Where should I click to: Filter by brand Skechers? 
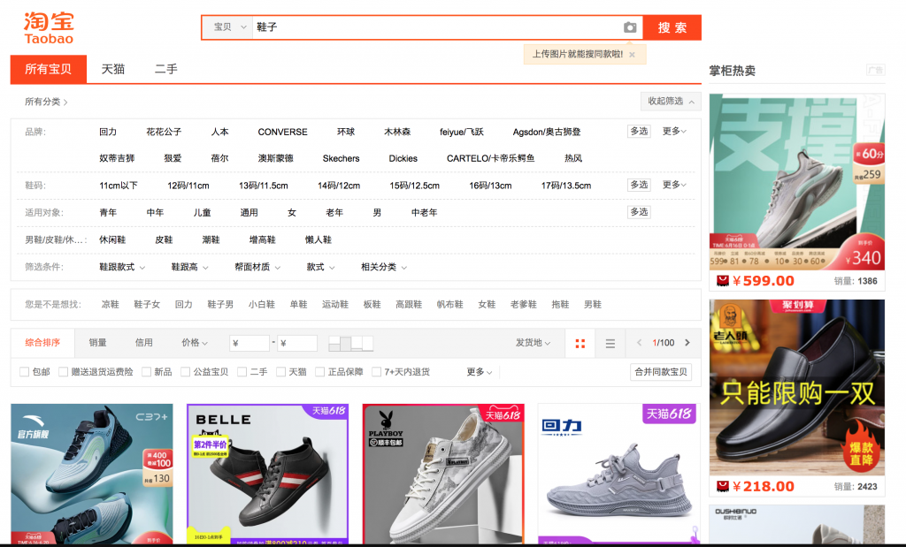[341, 159]
